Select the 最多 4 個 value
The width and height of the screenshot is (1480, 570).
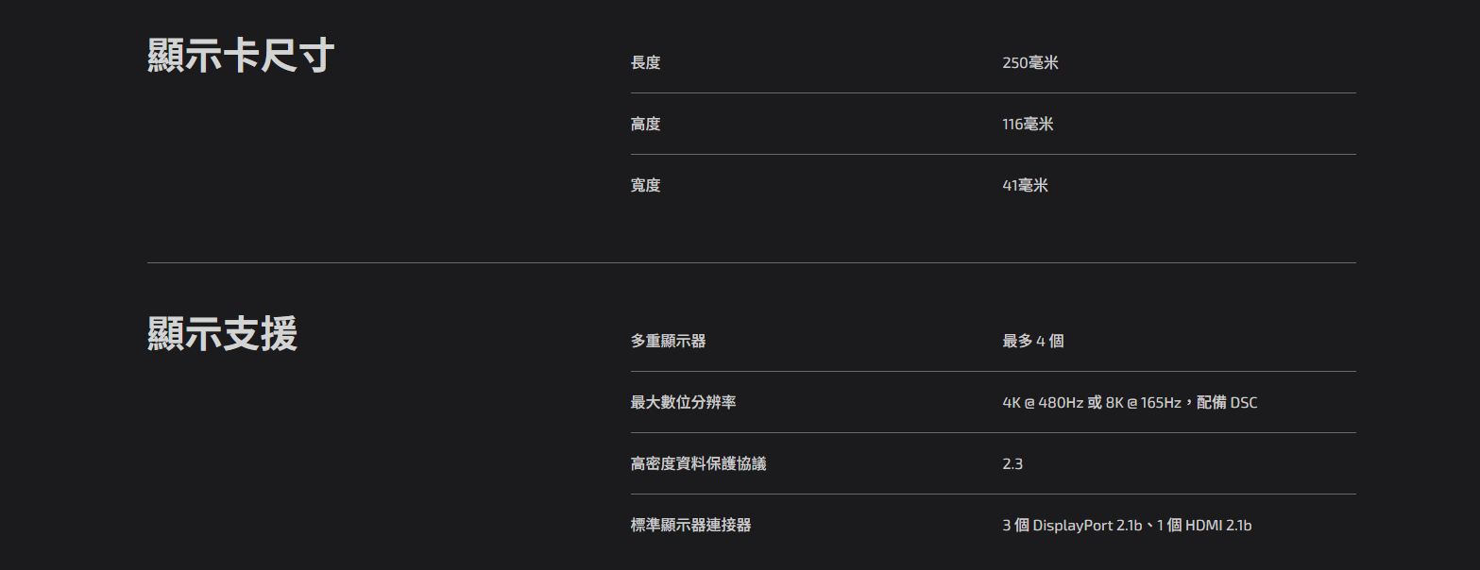tap(1033, 342)
